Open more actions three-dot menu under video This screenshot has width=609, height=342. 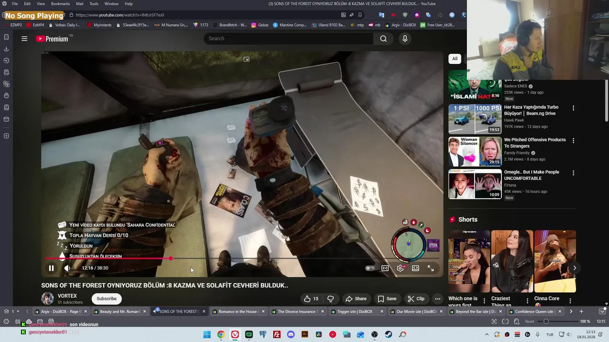click(437, 299)
